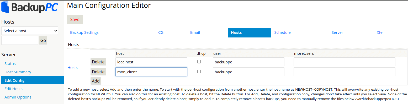Screen dimensions: 408x104
Task: Click the red Save button
Action: (75, 19)
